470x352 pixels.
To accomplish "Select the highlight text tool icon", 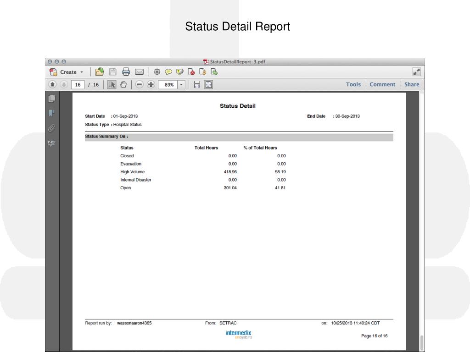I will pos(180,72).
